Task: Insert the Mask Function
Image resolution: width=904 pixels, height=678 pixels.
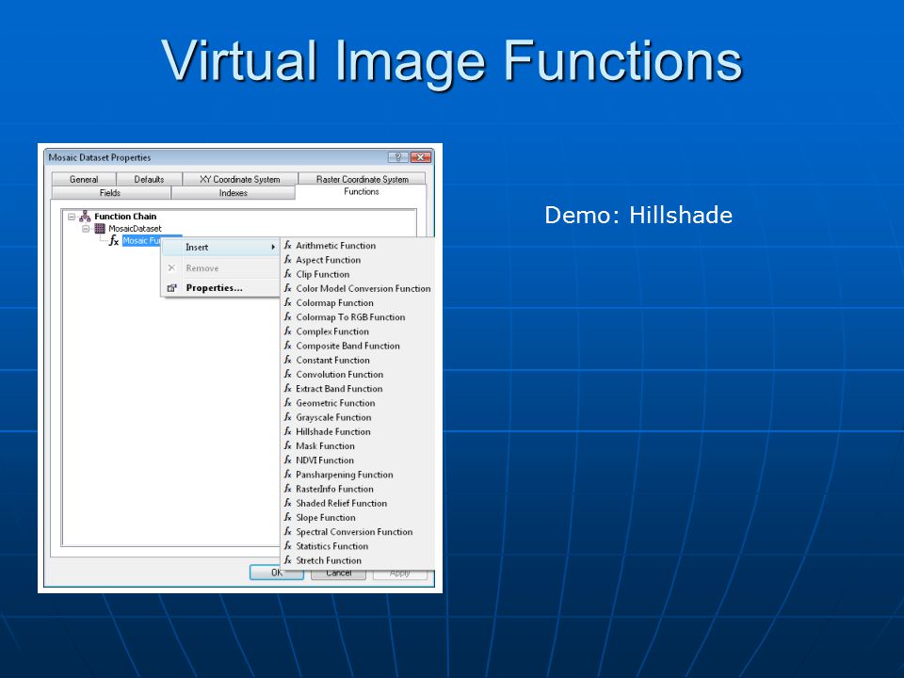Action: tap(358, 445)
